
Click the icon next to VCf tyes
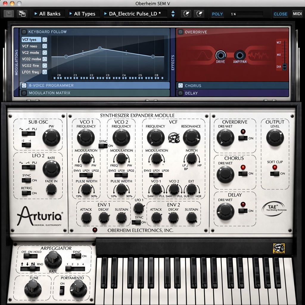45,40
